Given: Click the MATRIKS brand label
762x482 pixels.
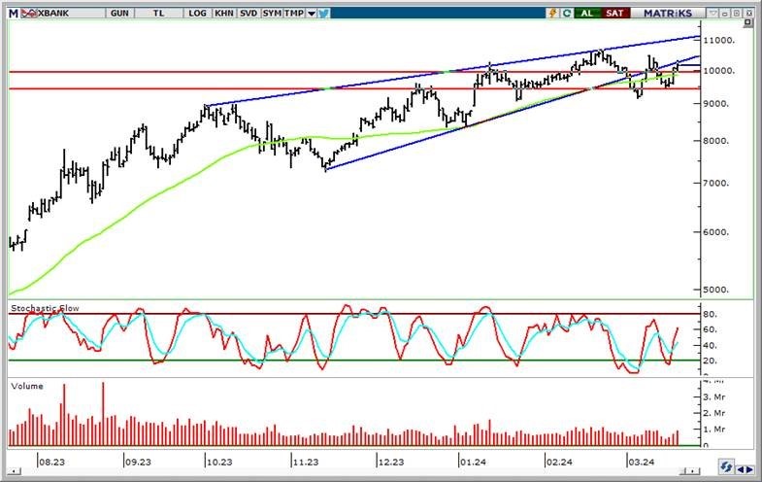Looking at the screenshot, I should point(668,14).
